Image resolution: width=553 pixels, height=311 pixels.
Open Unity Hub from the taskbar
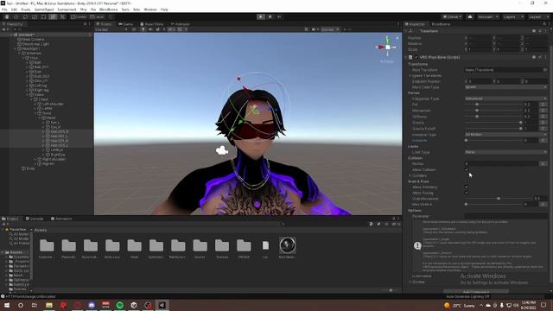pyautogui.click(x=134, y=305)
